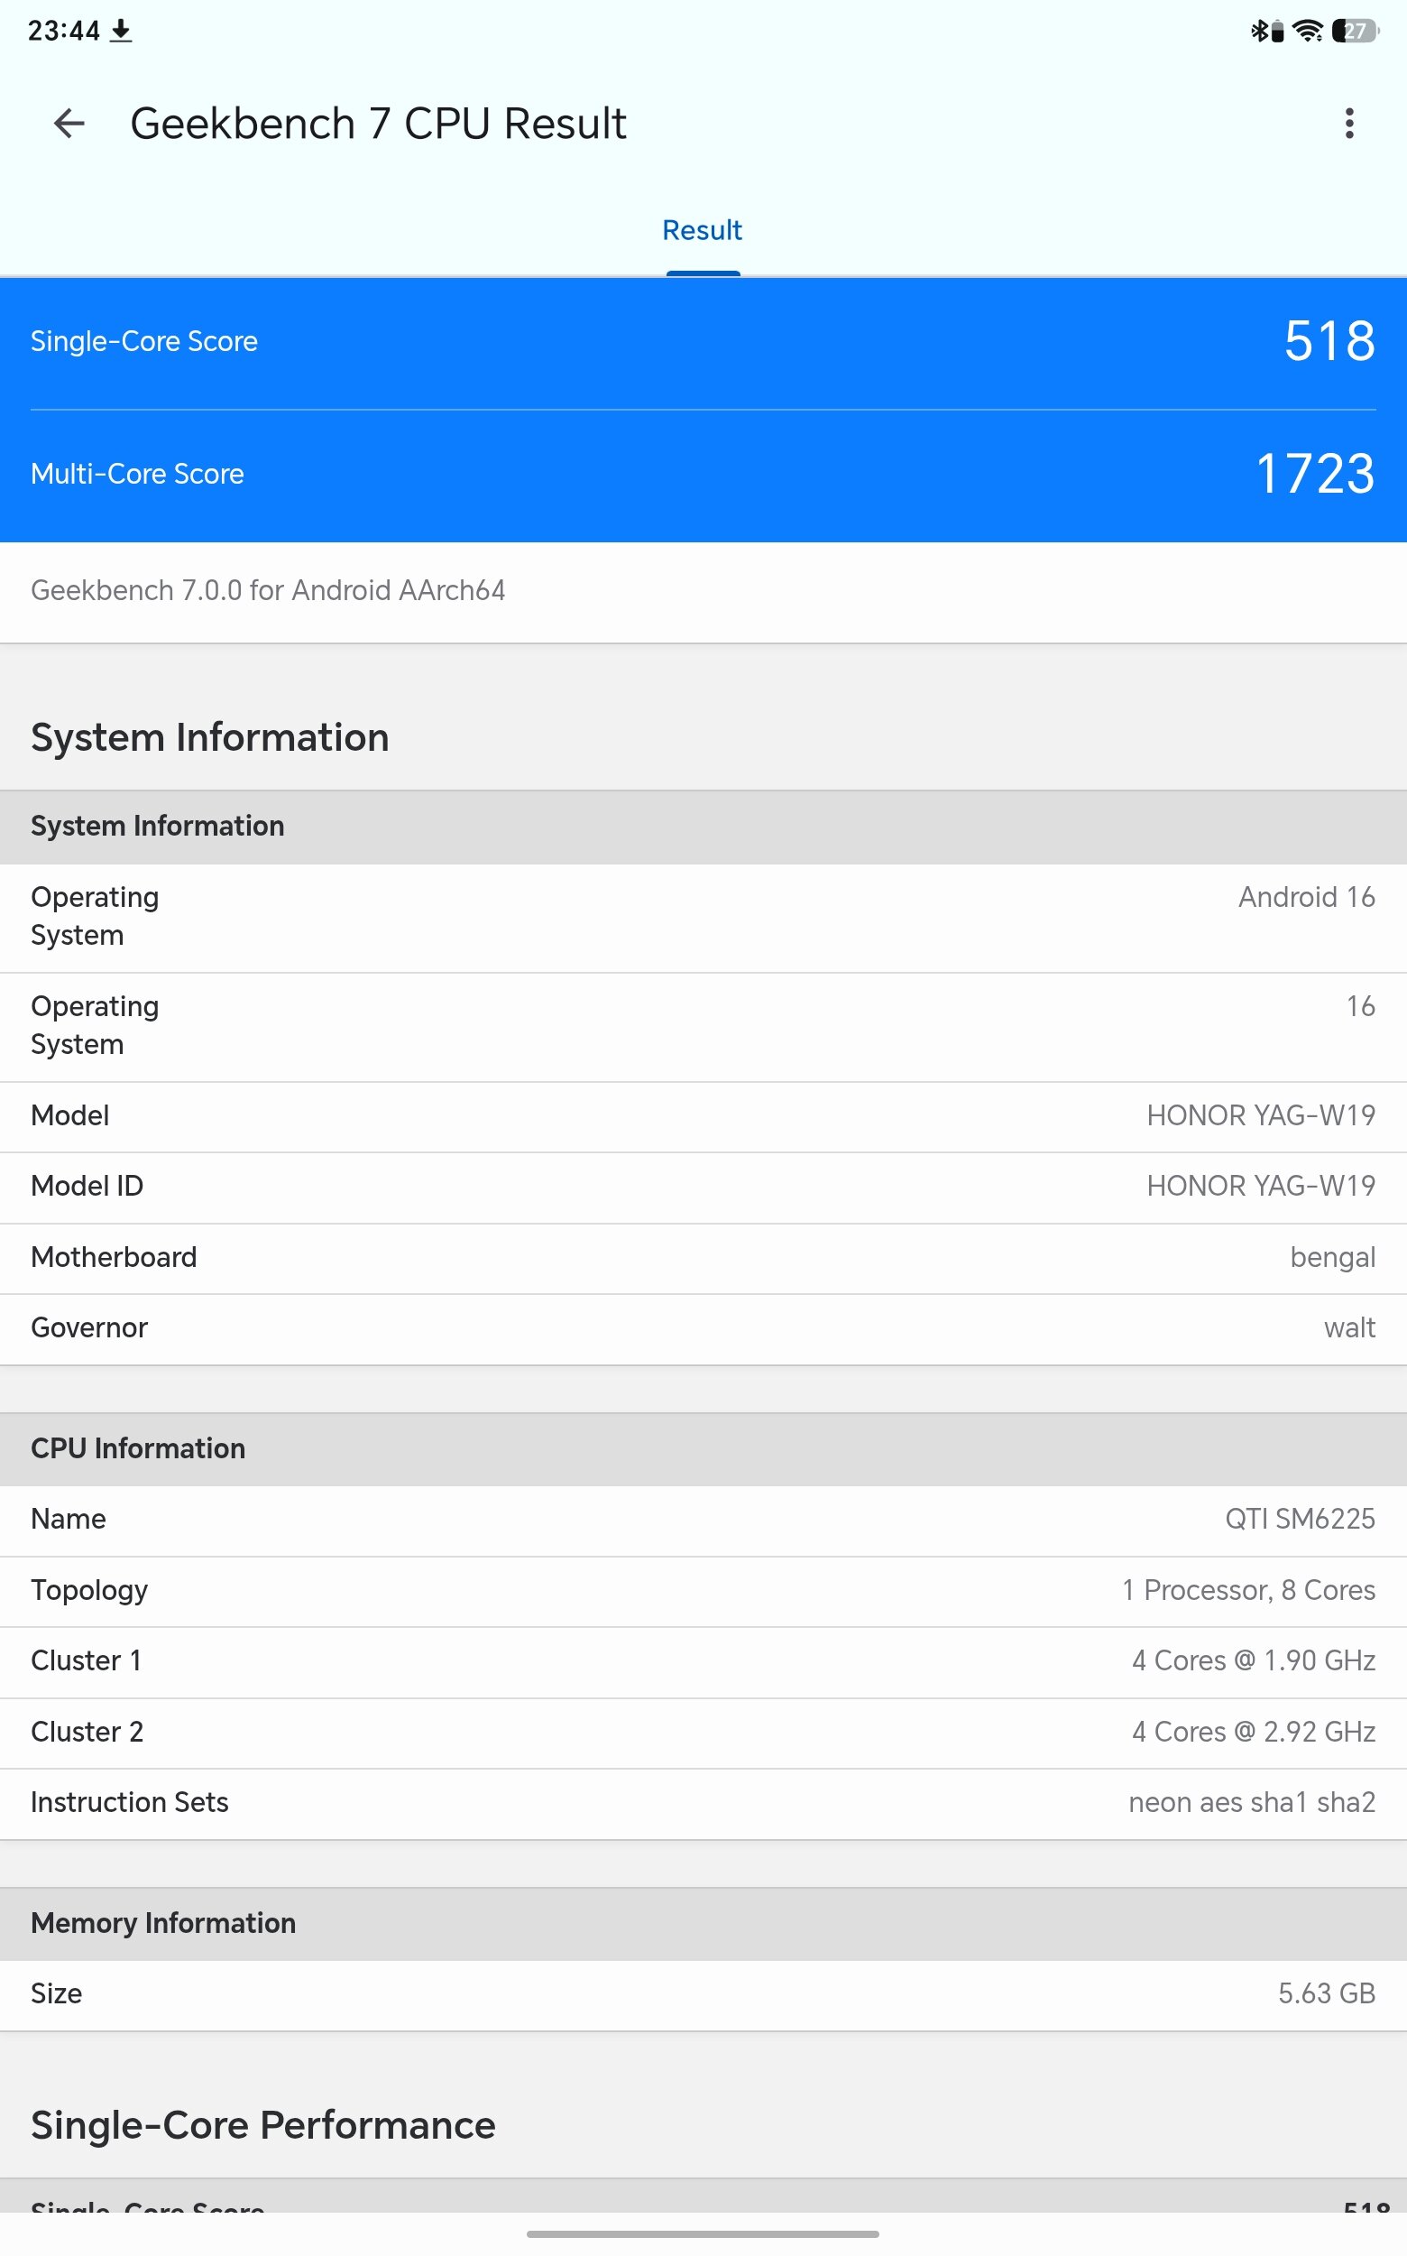This screenshot has height=2256, width=1407.
Task: Select the Result tab
Action: (703, 230)
